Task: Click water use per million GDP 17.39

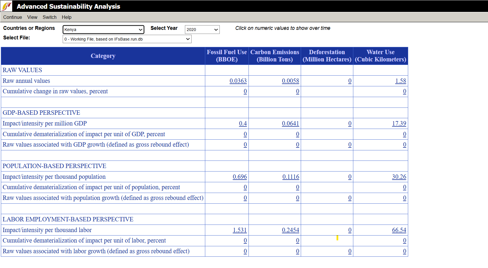Action: pos(399,123)
